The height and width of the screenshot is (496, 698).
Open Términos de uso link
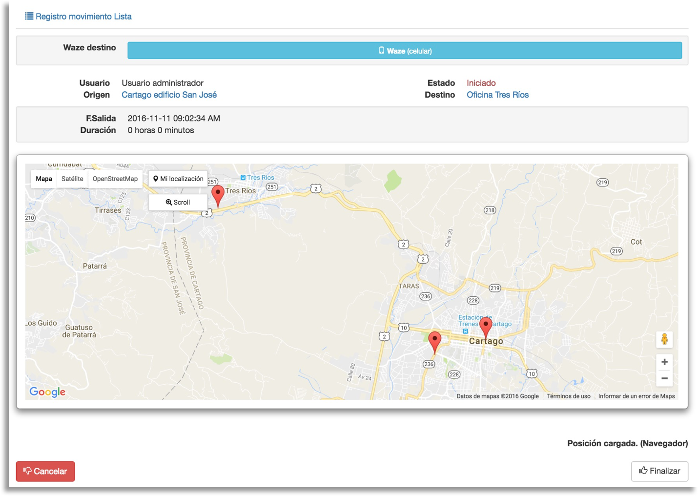point(568,396)
